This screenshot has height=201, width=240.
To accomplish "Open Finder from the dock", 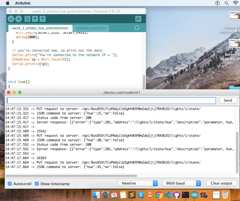I will coord(96,195).
